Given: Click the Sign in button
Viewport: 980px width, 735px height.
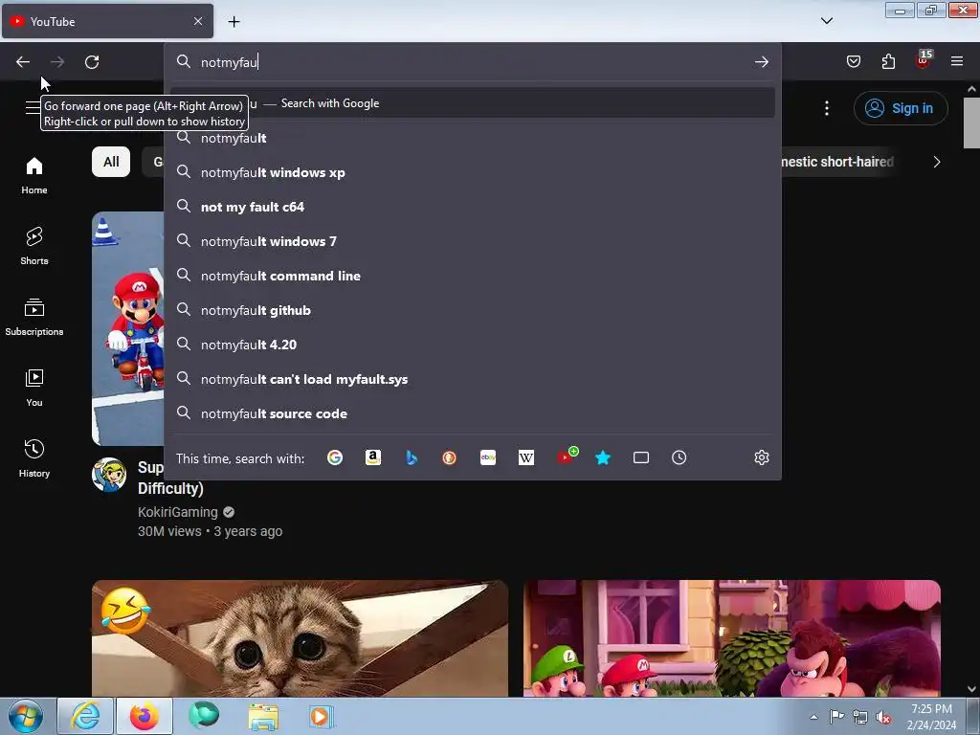Looking at the screenshot, I should [901, 108].
